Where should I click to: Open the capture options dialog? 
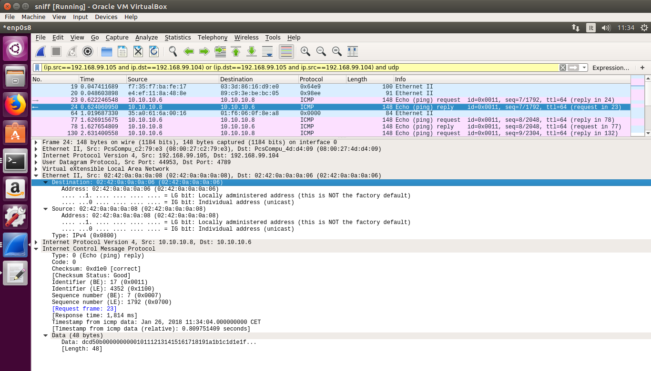pyautogui.click(x=87, y=51)
